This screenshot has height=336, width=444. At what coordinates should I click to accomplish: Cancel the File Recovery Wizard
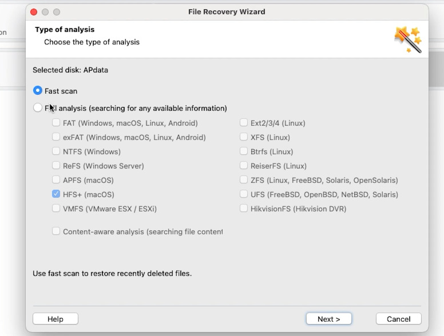(x=399, y=319)
